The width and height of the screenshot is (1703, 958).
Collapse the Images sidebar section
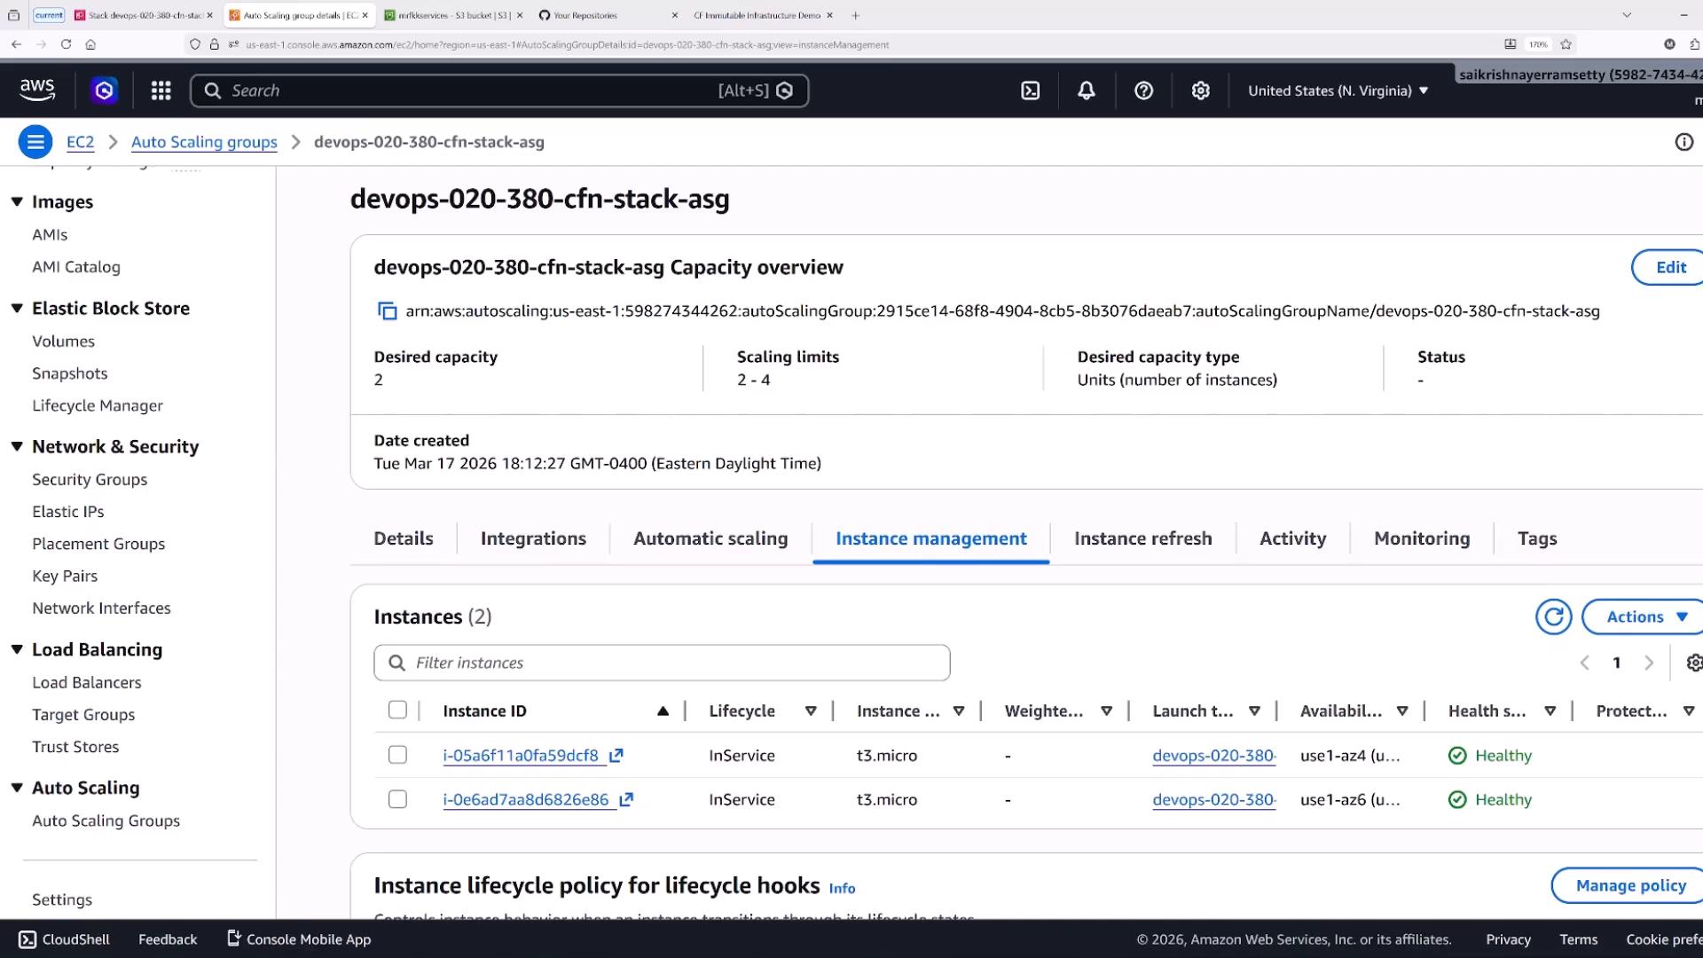coord(17,202)
